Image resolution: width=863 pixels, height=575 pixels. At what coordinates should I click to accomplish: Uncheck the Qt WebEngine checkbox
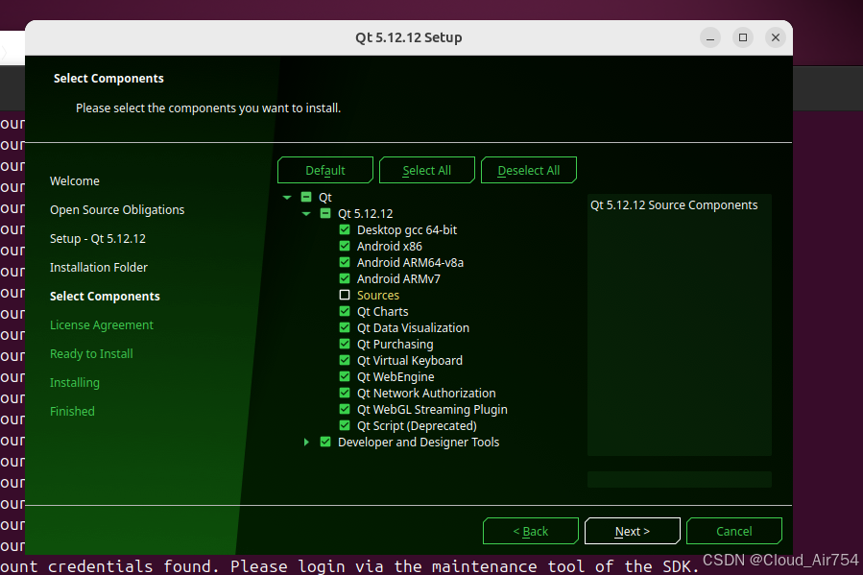click(x=345, y=376)
